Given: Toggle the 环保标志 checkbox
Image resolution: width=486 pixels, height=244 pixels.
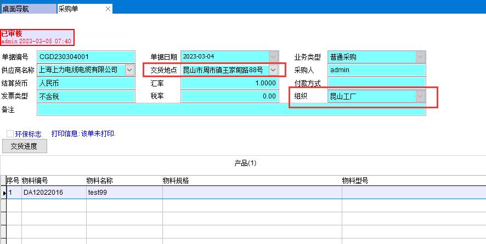Looking at the screenshot, I should (x=10, y=133).
